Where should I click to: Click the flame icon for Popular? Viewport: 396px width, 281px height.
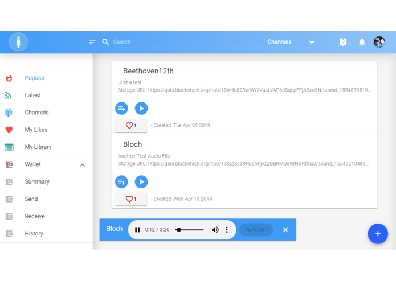coord(9,78)
